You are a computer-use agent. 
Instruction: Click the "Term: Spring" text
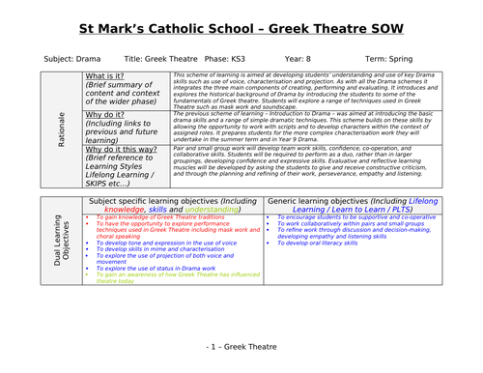(x=388, y=59)
